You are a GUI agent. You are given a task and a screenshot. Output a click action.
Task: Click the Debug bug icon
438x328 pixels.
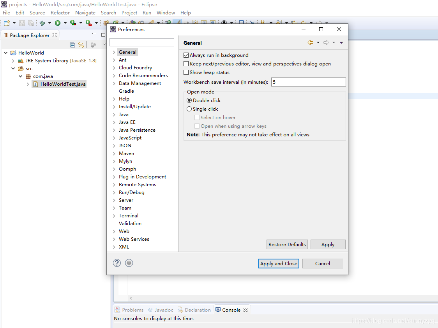click(42, 23)
